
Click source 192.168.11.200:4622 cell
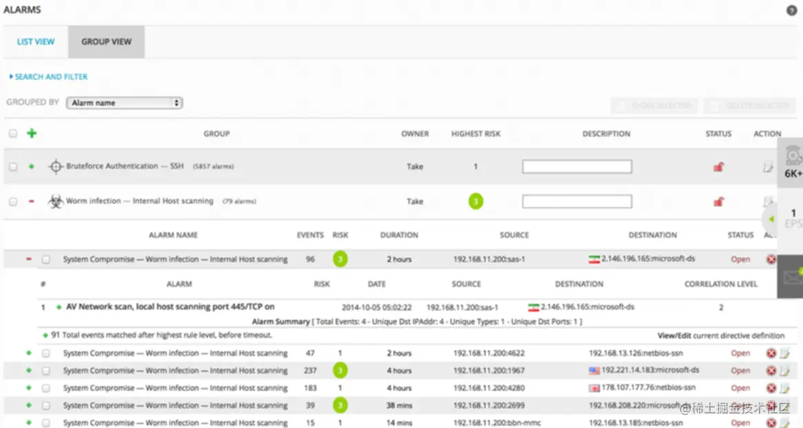(x=489, y=354)
